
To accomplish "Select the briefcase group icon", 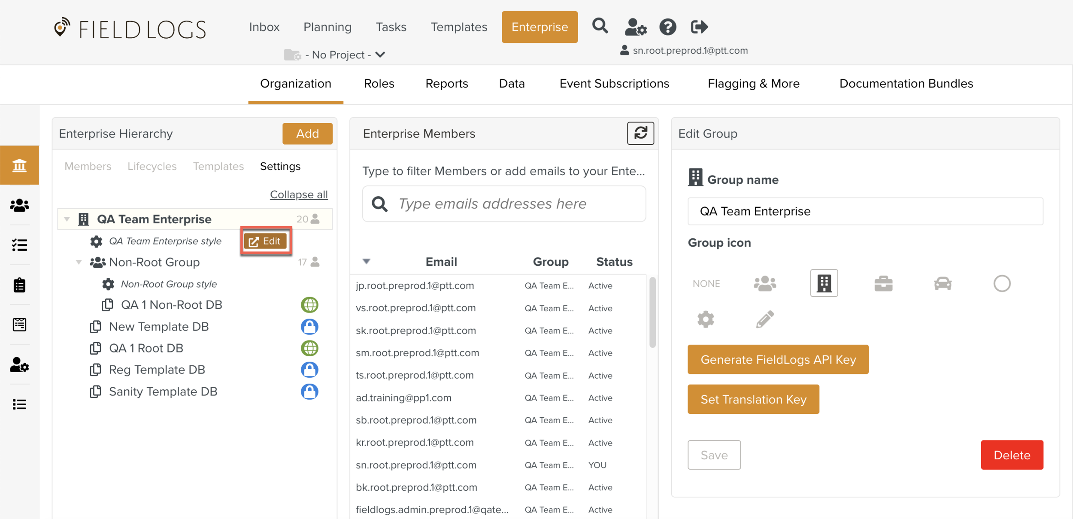I will [883, 283].
